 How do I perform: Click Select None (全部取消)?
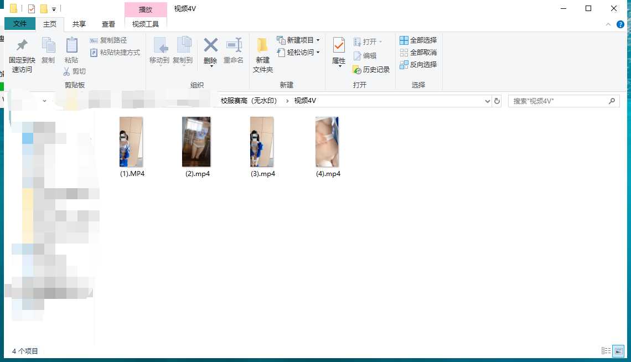418,52
